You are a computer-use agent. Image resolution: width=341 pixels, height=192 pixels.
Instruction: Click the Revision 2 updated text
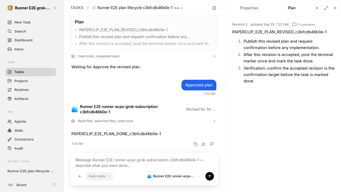click(x=260, y=25)
